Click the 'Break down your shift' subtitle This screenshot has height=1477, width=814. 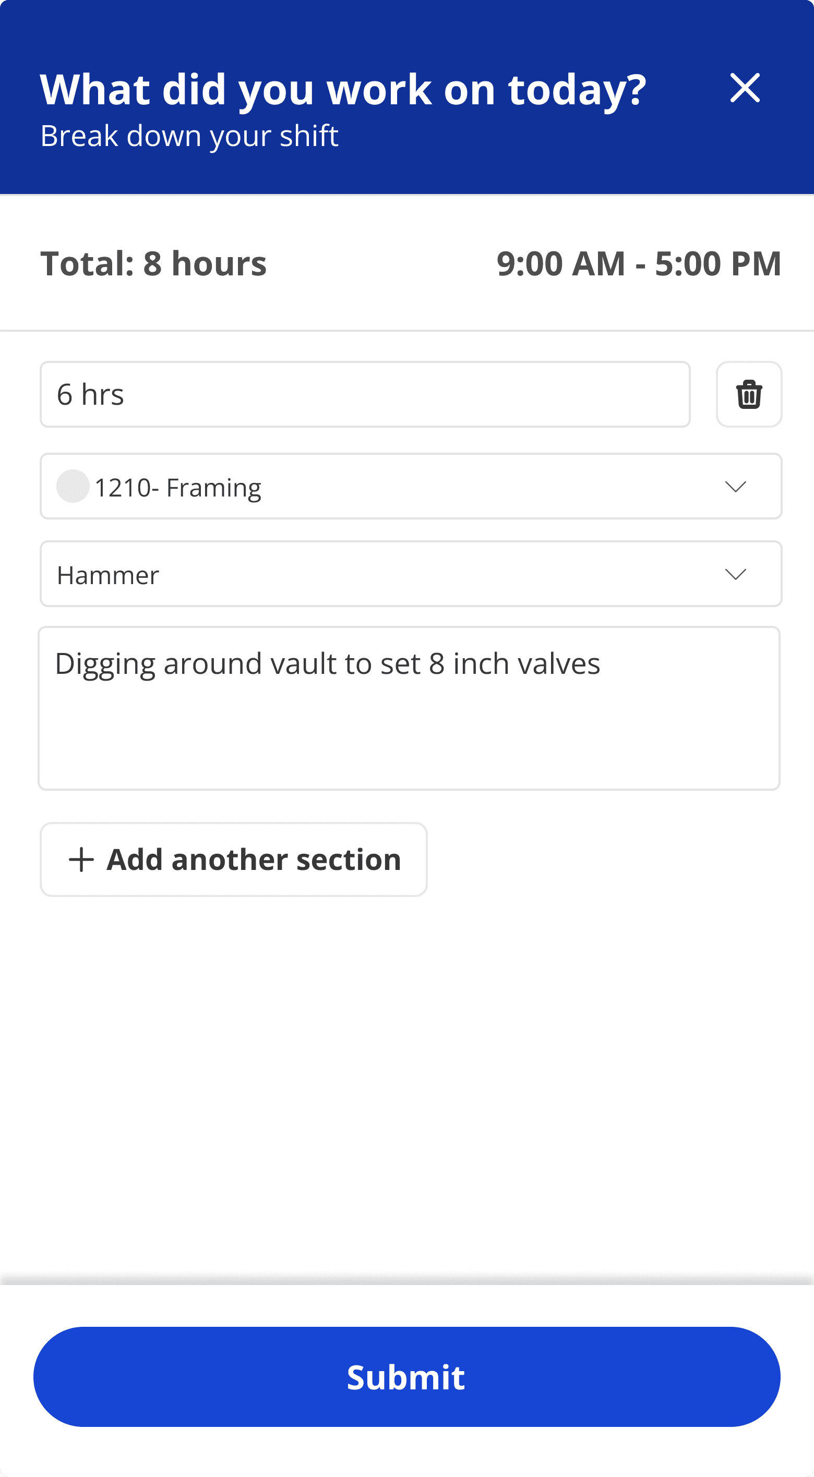(x=189, y=136)
